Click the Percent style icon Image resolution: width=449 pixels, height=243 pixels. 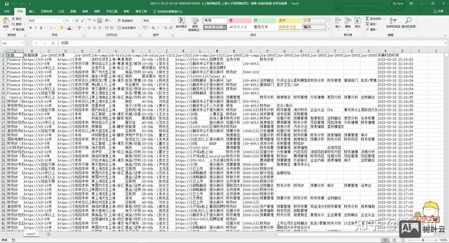pyautogui.click(x=153, y=28)
